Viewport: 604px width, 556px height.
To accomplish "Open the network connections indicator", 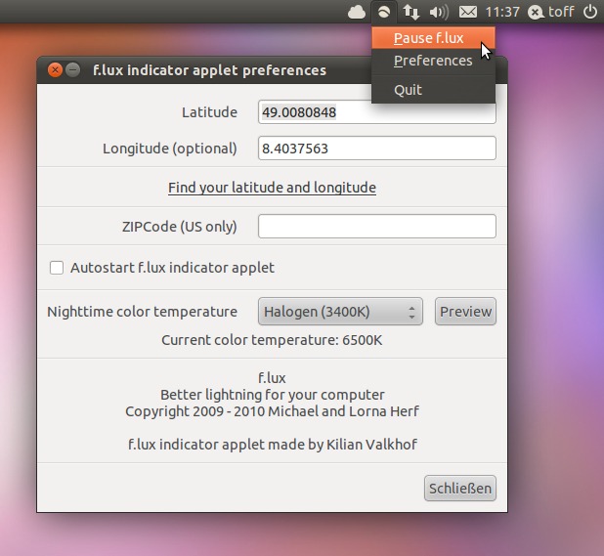I will click(x=411, y=12).
